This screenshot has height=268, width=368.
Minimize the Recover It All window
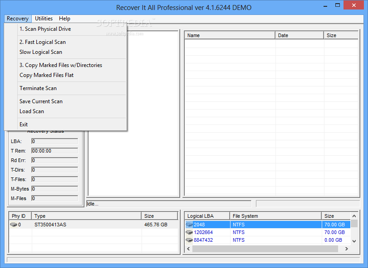pyautogui.click(x=325, y=5)
